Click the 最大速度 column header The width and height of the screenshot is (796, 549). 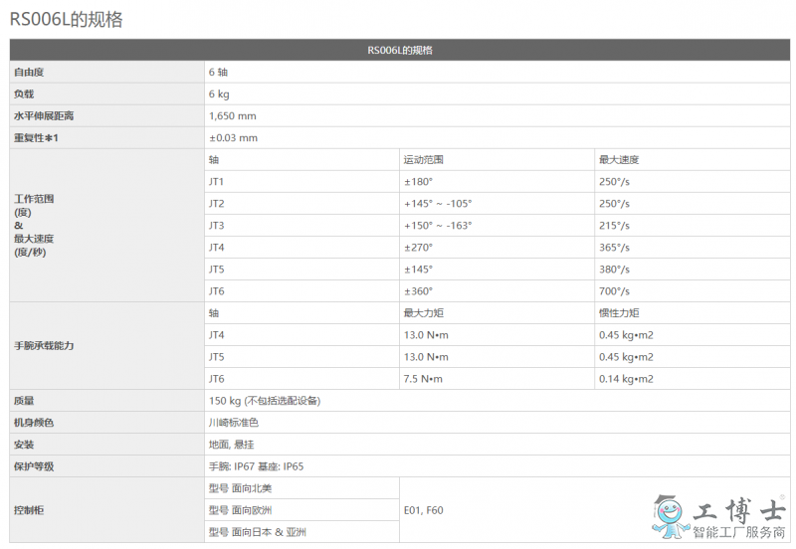(618, 160)
